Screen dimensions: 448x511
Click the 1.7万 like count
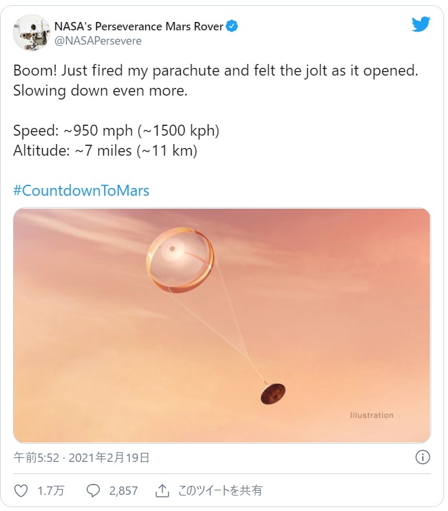pyautogui.click(x=50, y=491)
